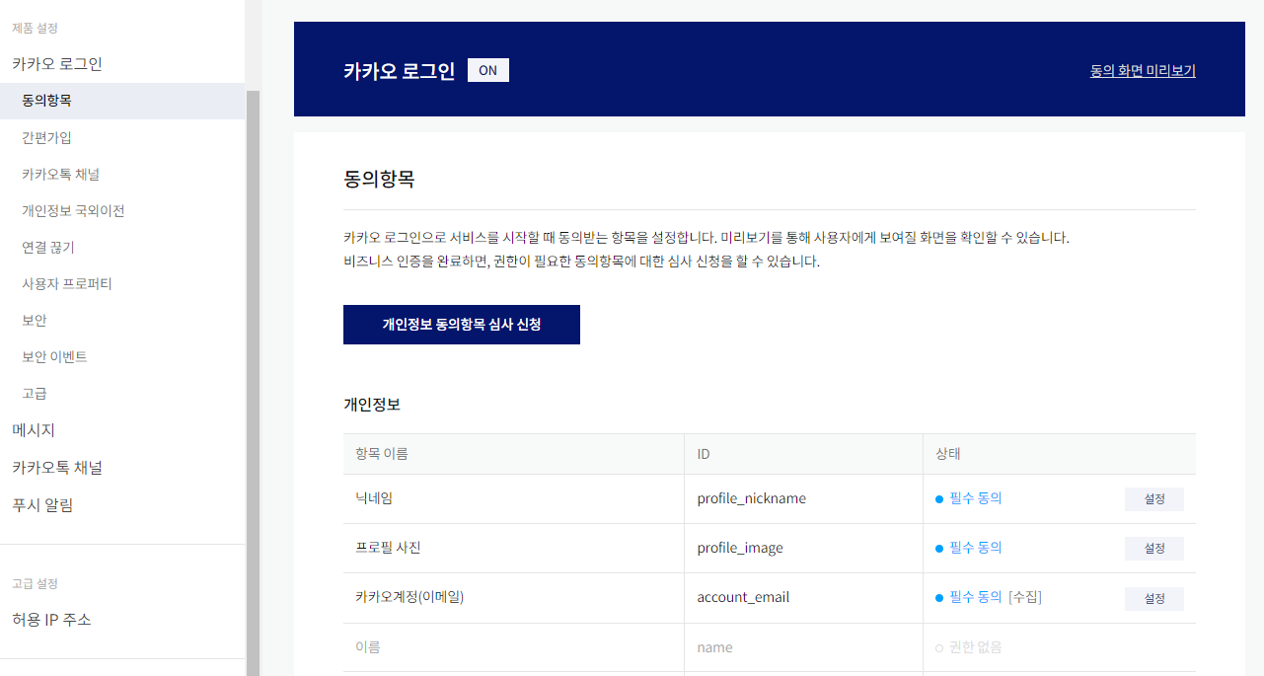Click 설정 for 카카오계정(이메일) row

pos(1154,599)
